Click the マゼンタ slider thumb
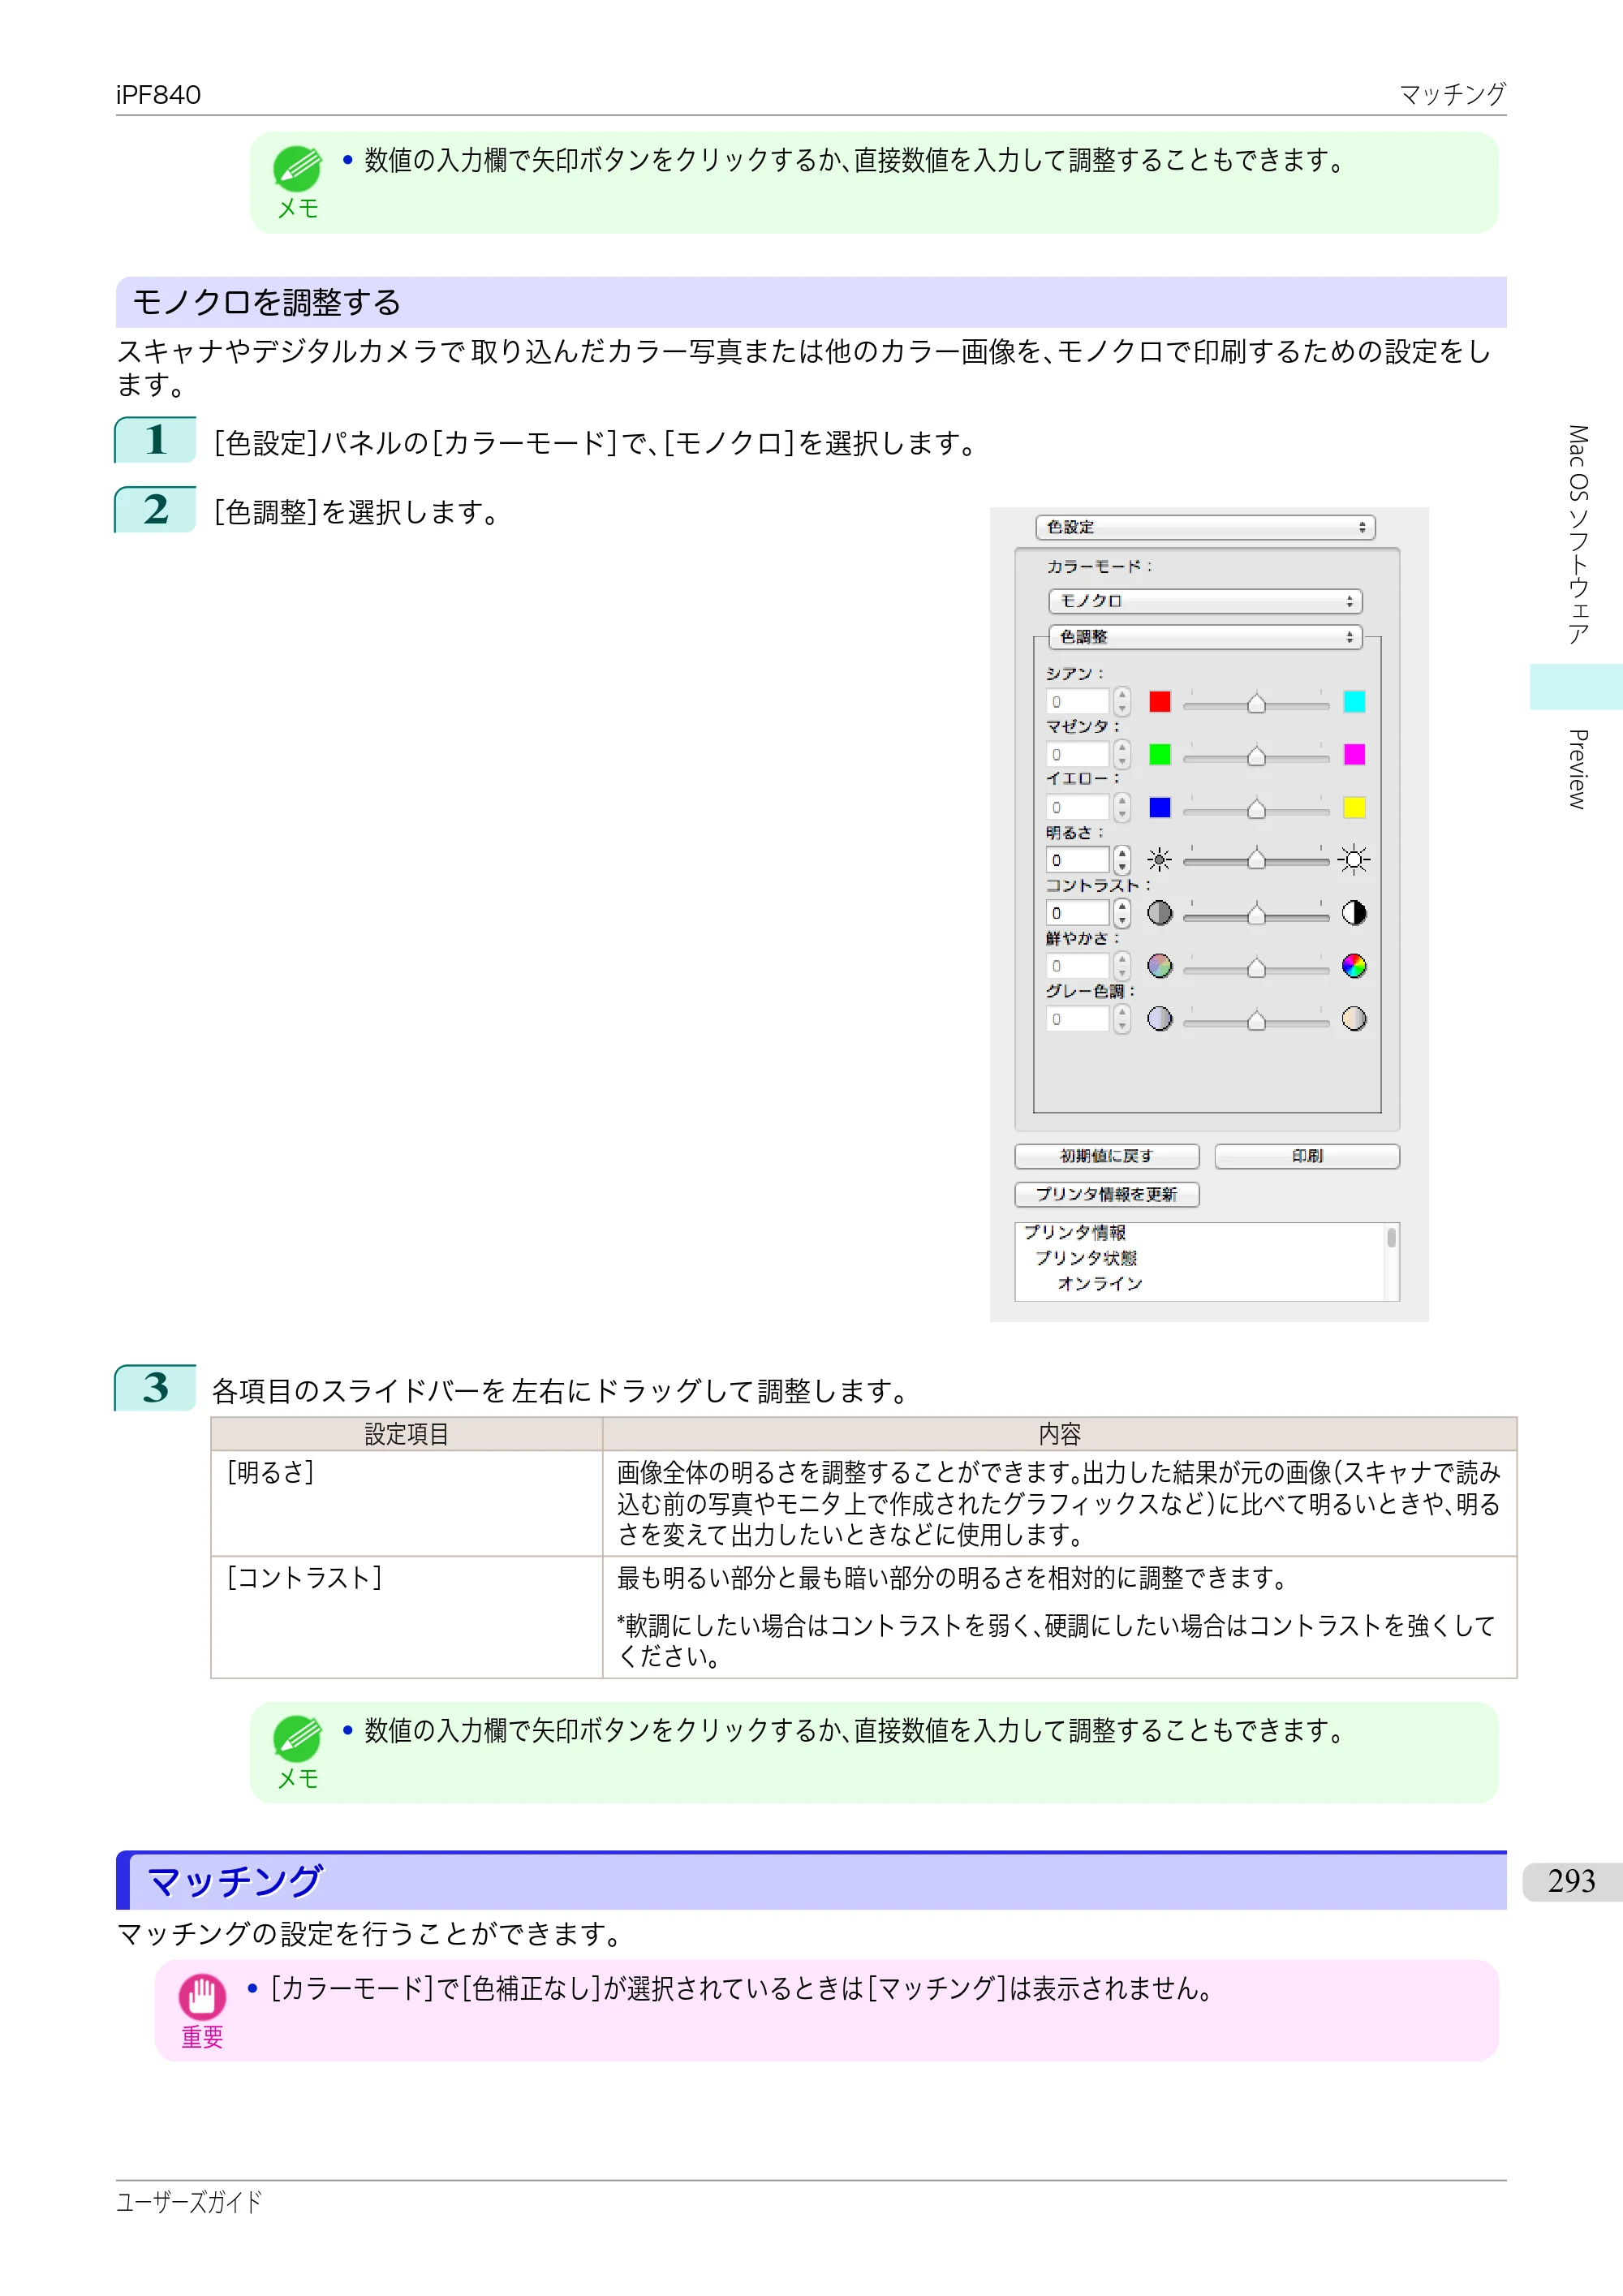The height and width of the screenshot is (2296, 1623). pyautogui.click(x=1256, y=755)
